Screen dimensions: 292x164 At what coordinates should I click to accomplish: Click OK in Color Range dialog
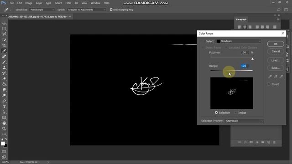[x=276, y=44]
